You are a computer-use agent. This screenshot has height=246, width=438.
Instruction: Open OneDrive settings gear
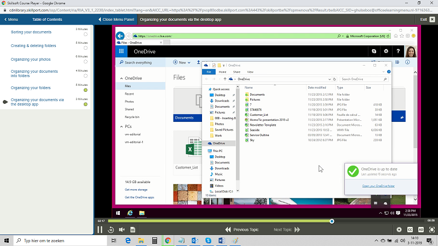click(386, 51)
